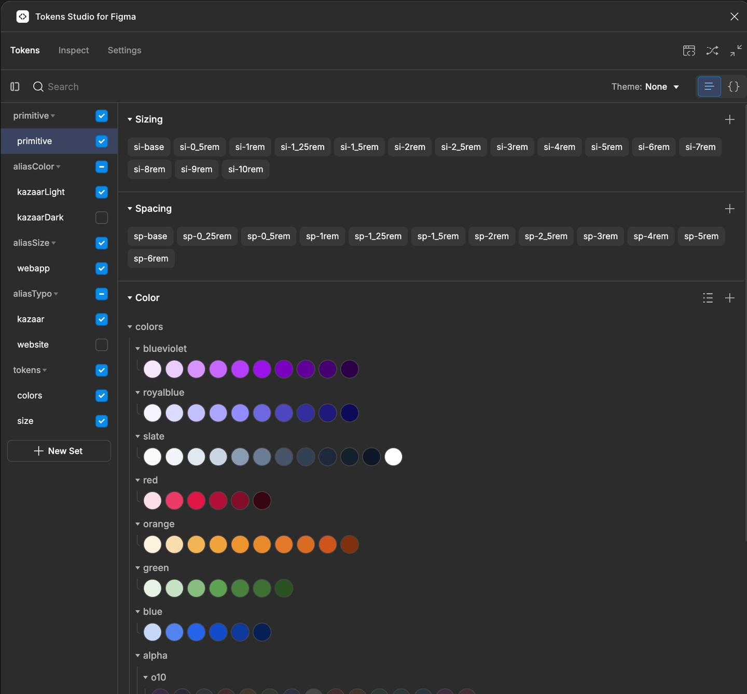Add a new Color token with plus
Image resolution: width=747 pixels, height=694 pixels.
coord(729,298)
